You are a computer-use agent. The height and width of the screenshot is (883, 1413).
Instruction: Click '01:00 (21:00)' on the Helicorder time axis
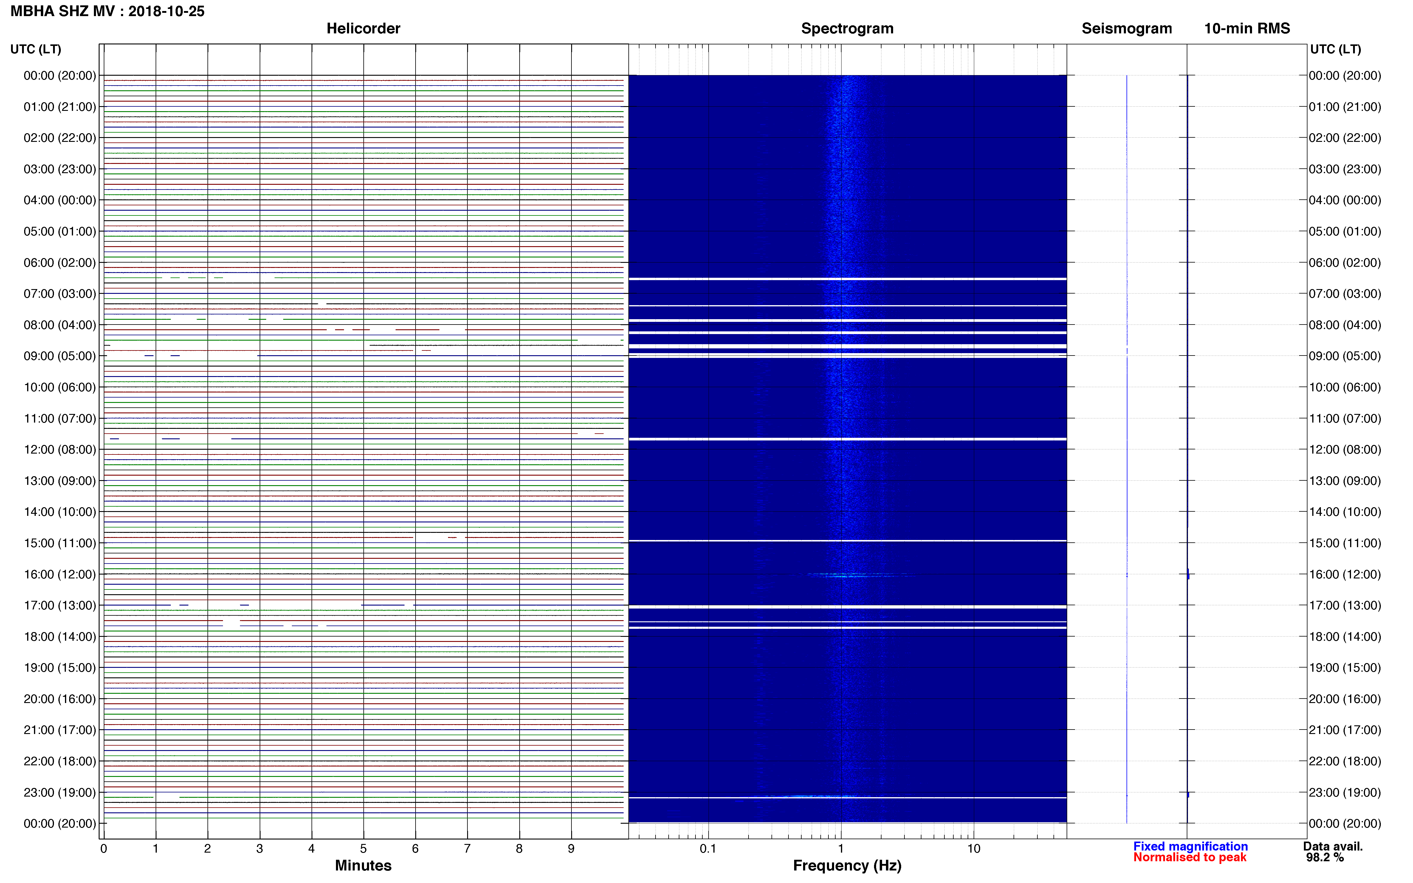(60, 107)
